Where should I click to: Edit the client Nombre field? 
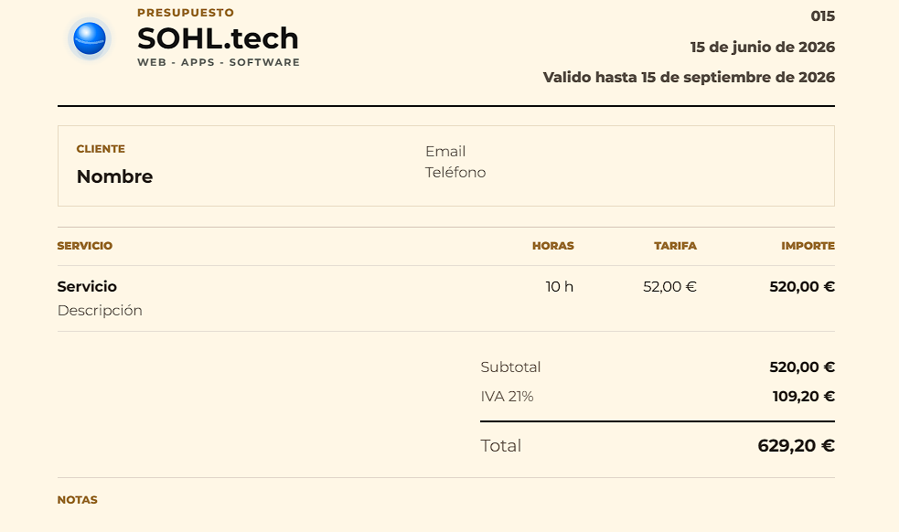click(x=114, y=176)
